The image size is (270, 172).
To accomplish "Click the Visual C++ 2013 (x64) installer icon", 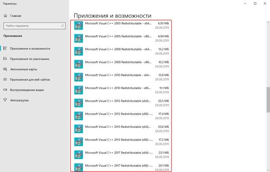I will 78,129.
